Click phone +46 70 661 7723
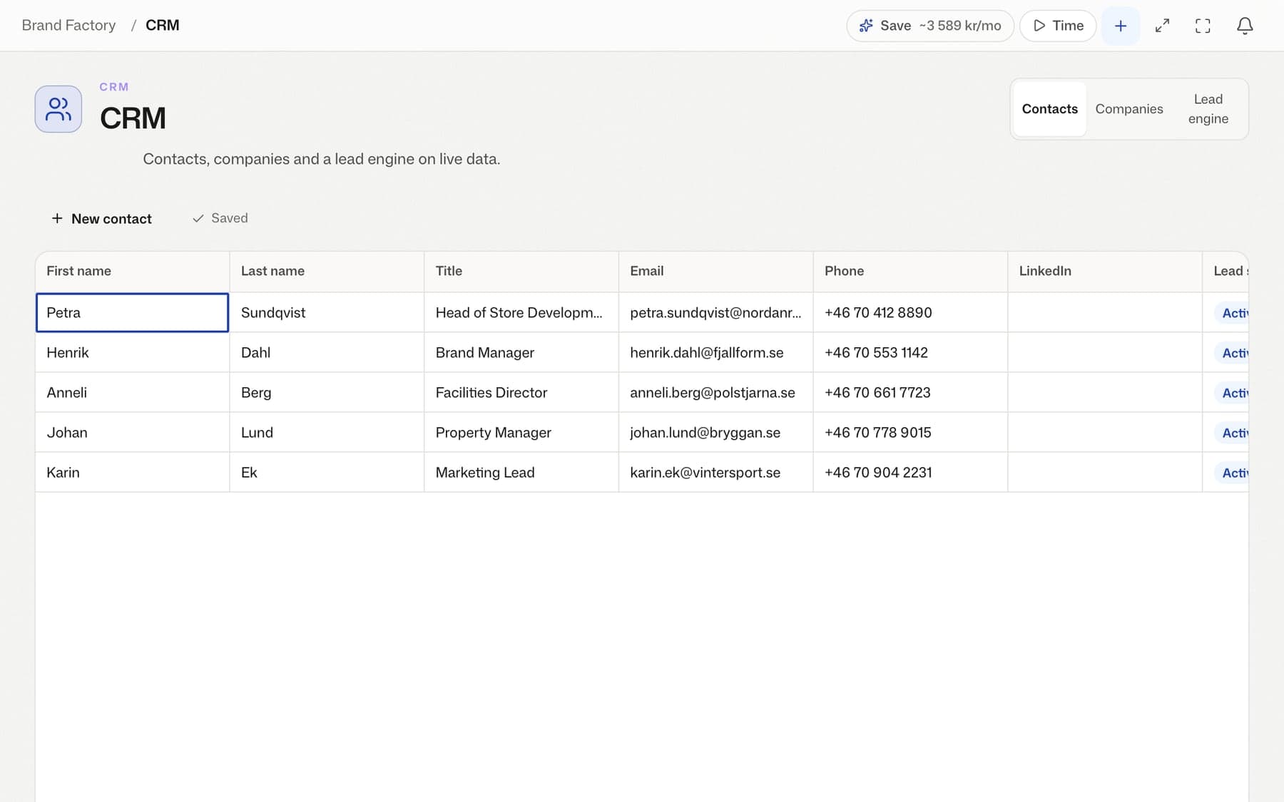Screen dimensions: 1284x802 [910, 392]
